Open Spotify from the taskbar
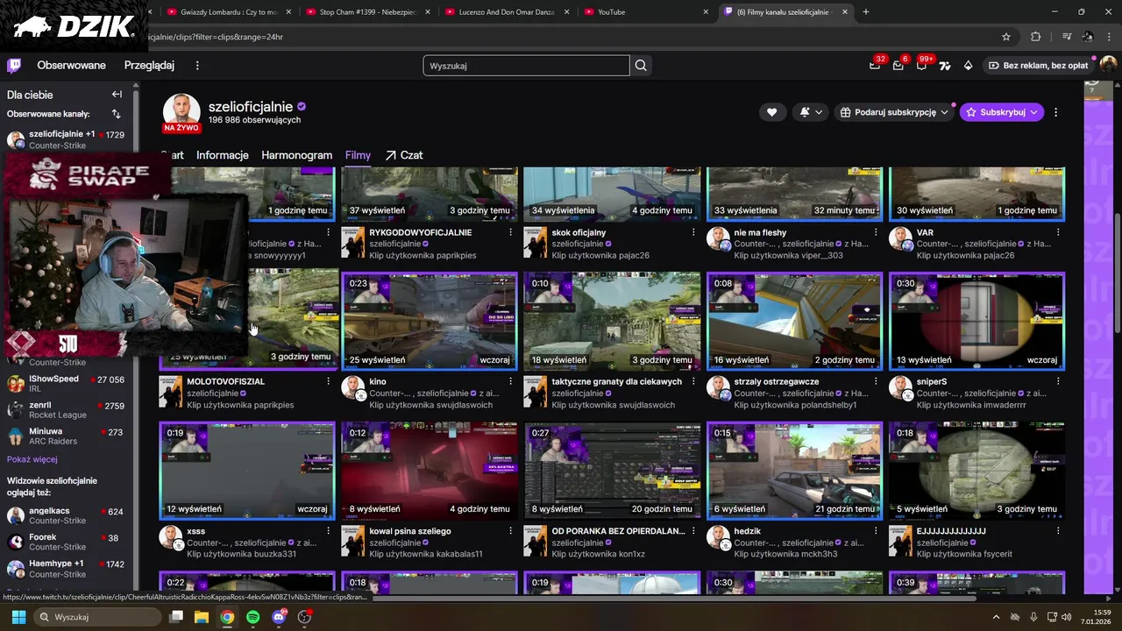This screenshot has width=1122, height=631. click(x=252, y=617)
